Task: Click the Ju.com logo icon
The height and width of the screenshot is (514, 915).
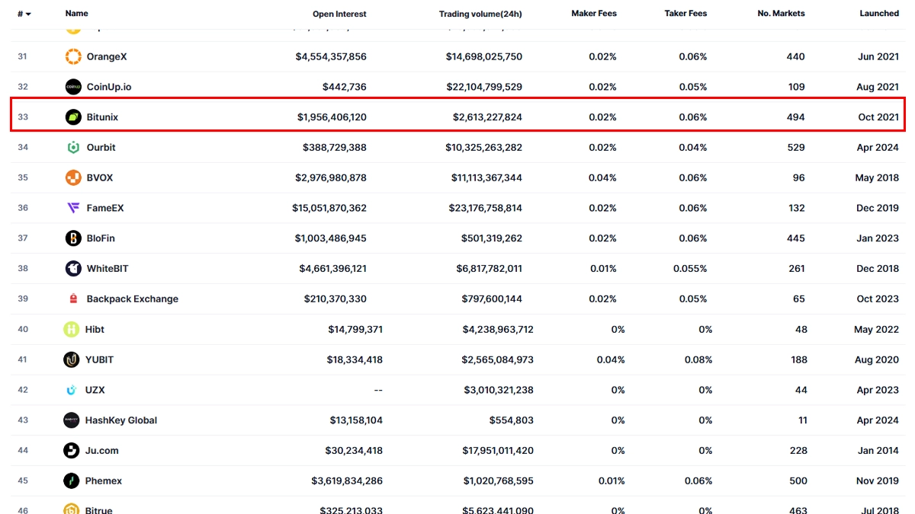Action: (x=71, y=451)
